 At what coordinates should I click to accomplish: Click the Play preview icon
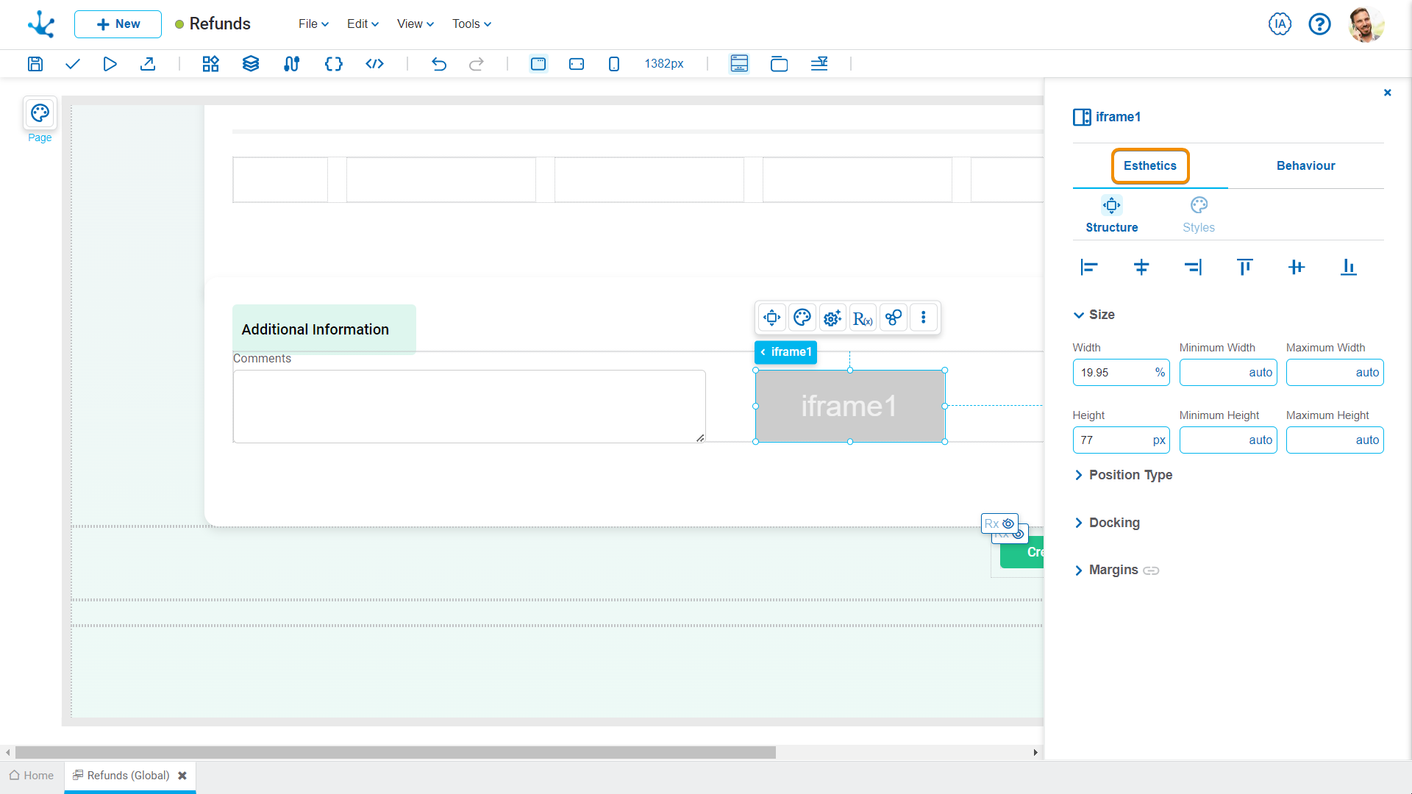(x=110, y=64)
